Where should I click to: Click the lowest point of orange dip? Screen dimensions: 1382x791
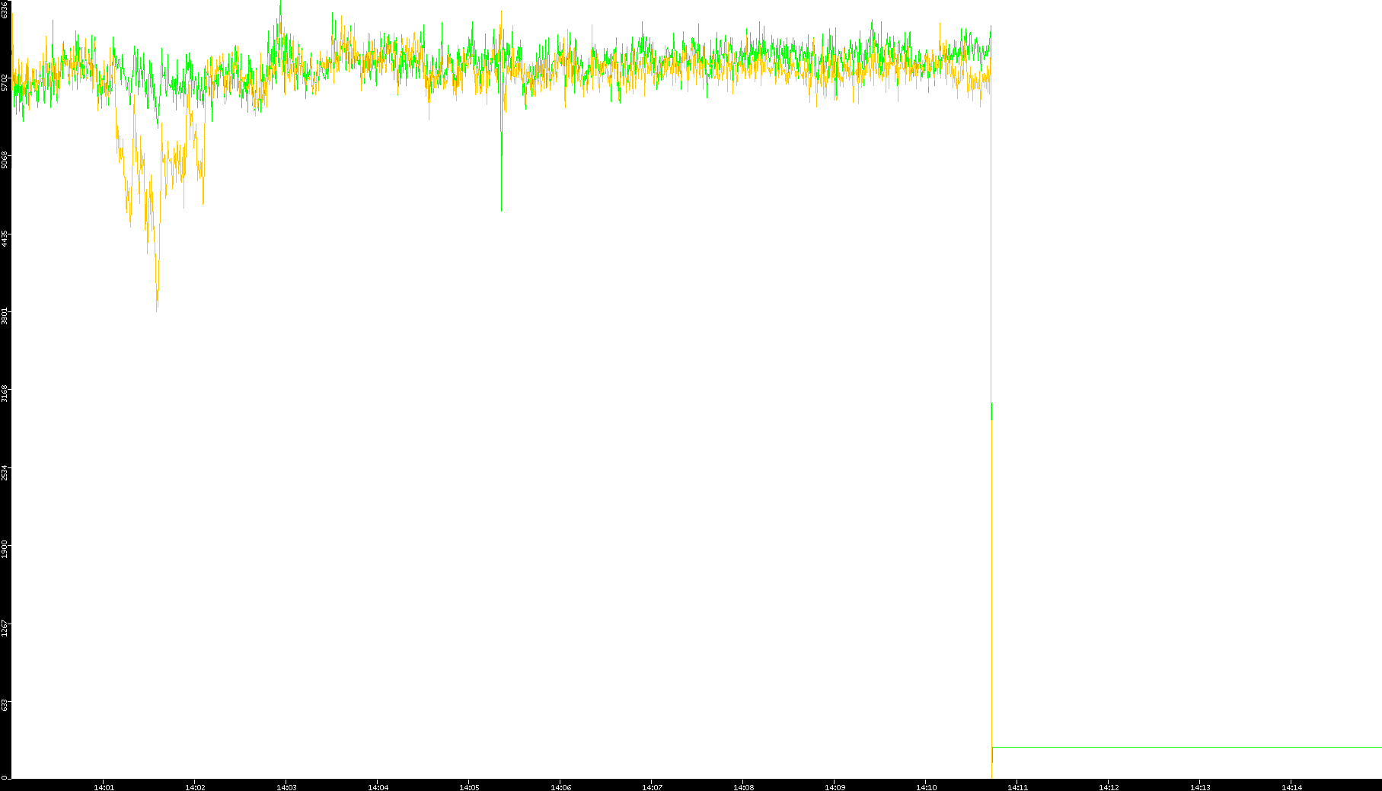coord(157,308)
